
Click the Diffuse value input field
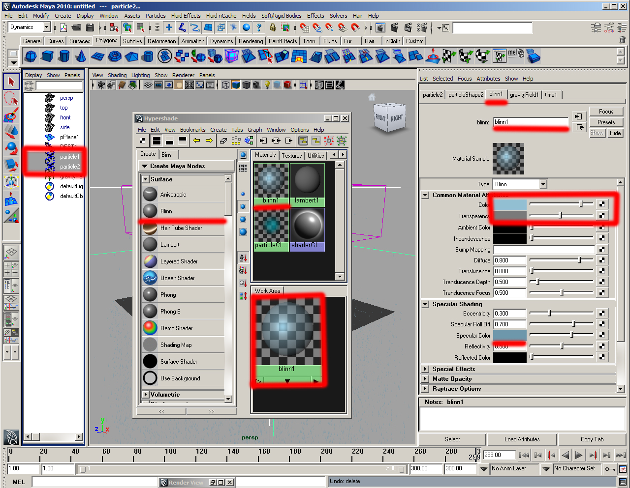click(509, 260)
